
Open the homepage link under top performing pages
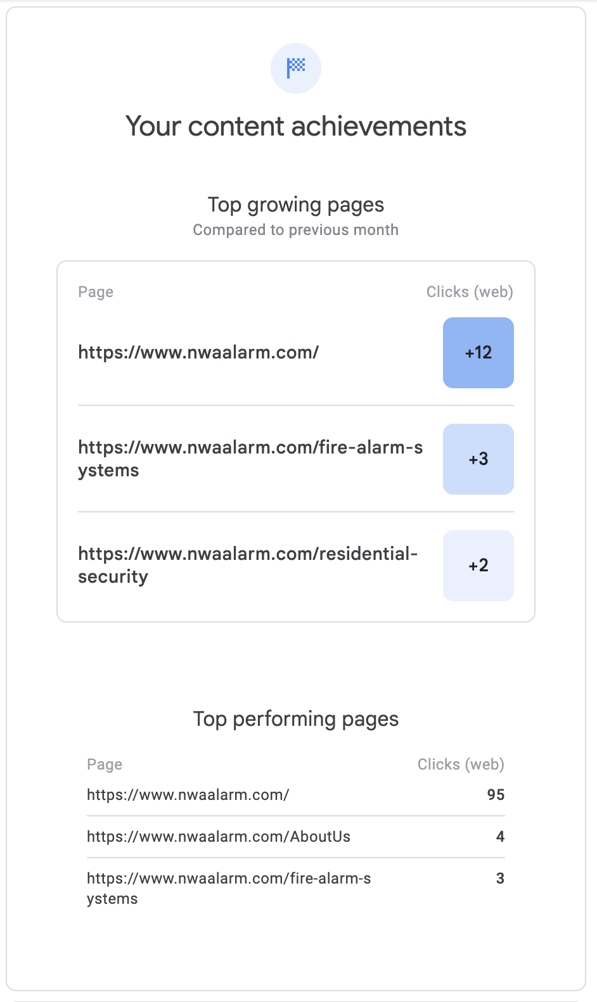pyautogui.click(x=188, y=795)
